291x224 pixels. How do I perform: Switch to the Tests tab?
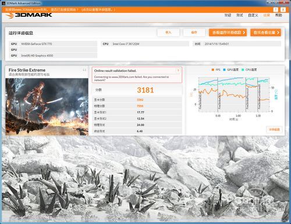(x=240, y=15)
